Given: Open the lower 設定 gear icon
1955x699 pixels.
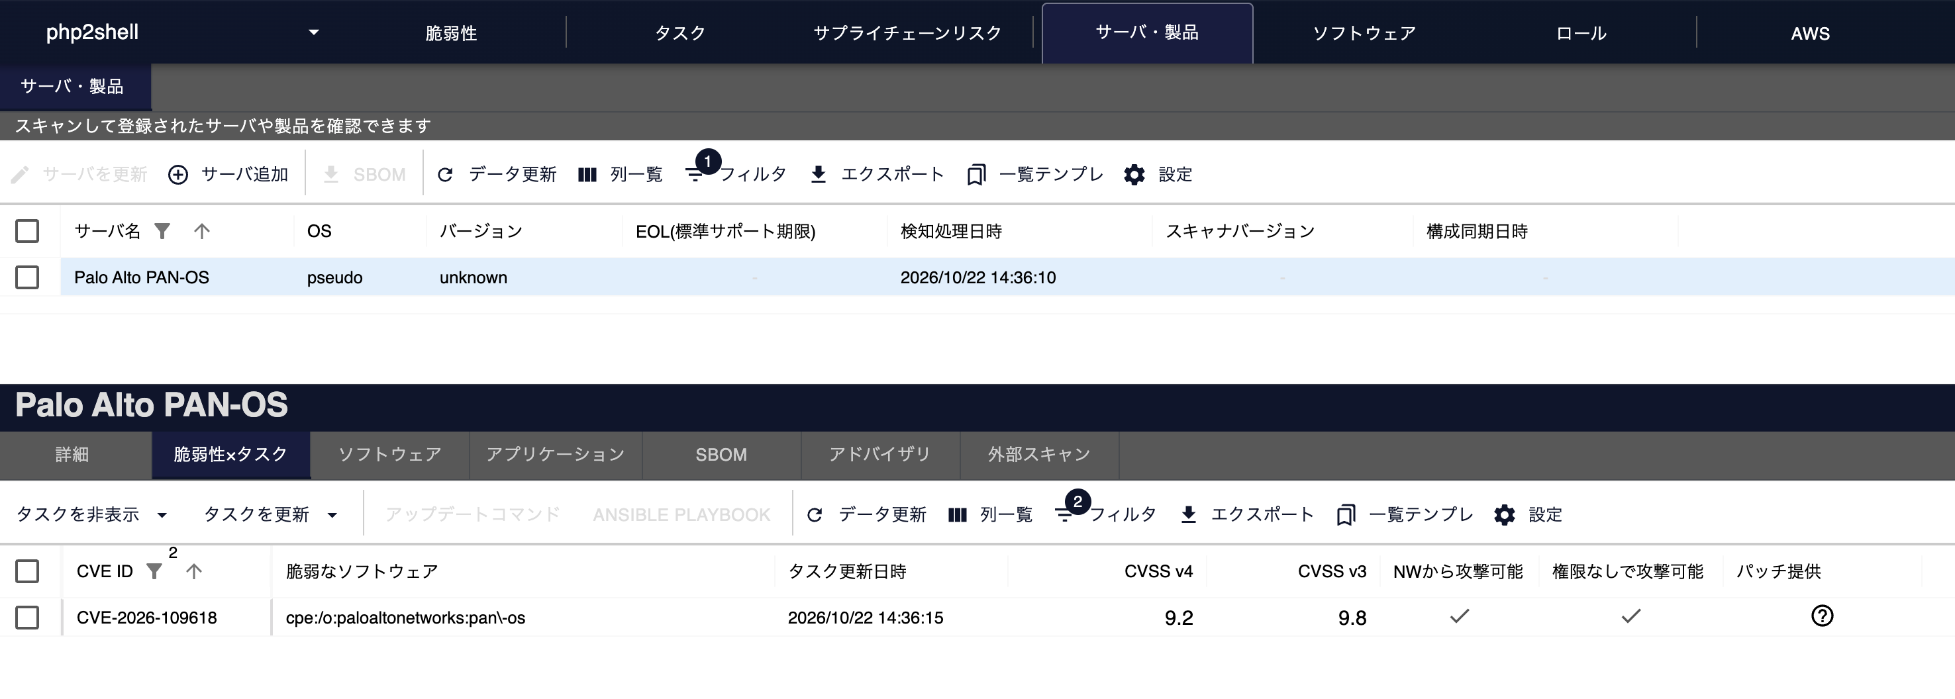Looking at the screenshot, I should coord(1504,514).
